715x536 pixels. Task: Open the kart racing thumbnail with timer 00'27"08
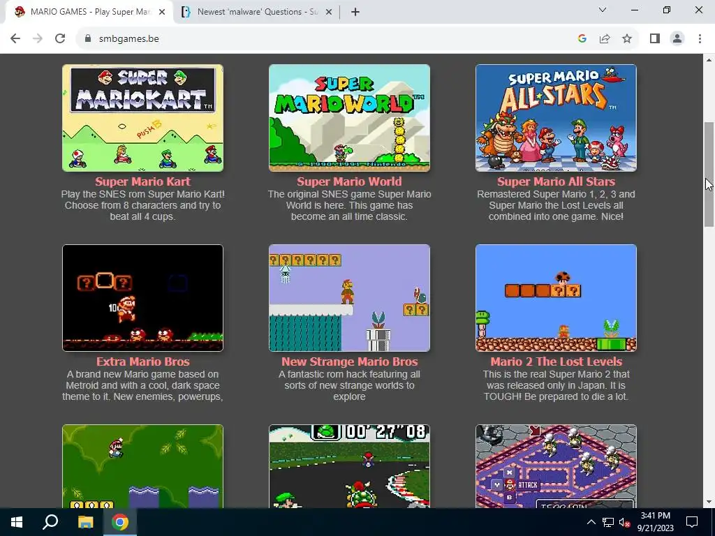[349, 466]
